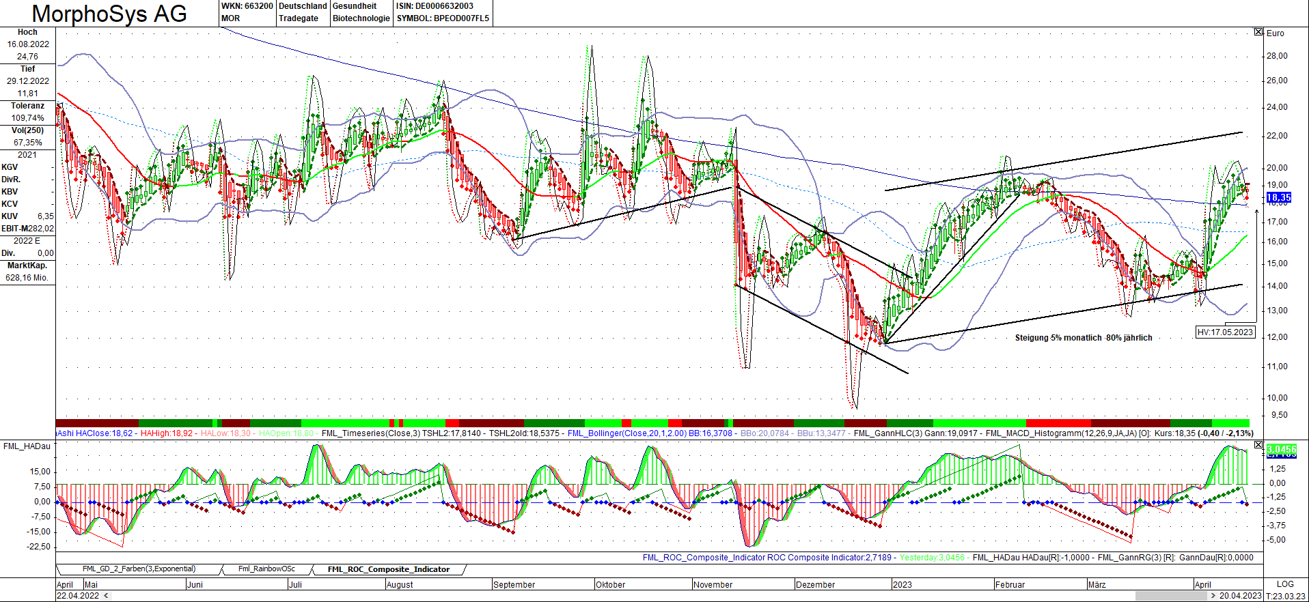Click the end date 20.04.2023

point(1240,596)
